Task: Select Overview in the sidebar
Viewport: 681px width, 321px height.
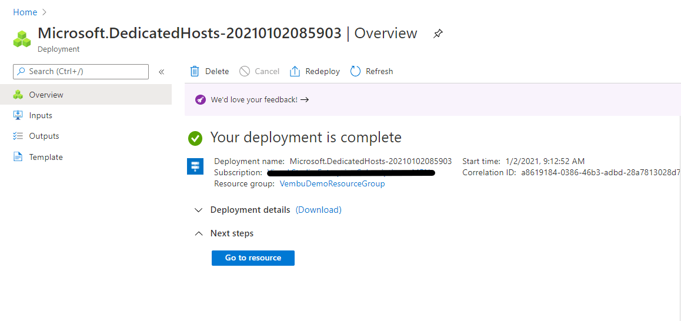Action: coord(85,95)
